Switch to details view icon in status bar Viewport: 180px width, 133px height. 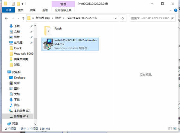[x=170, y=128]
